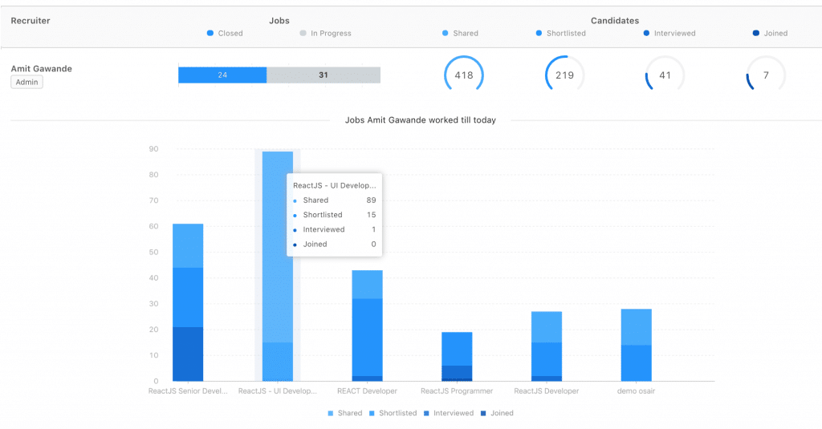Click the 7 Joined candidates gauge

click(766, 75)
